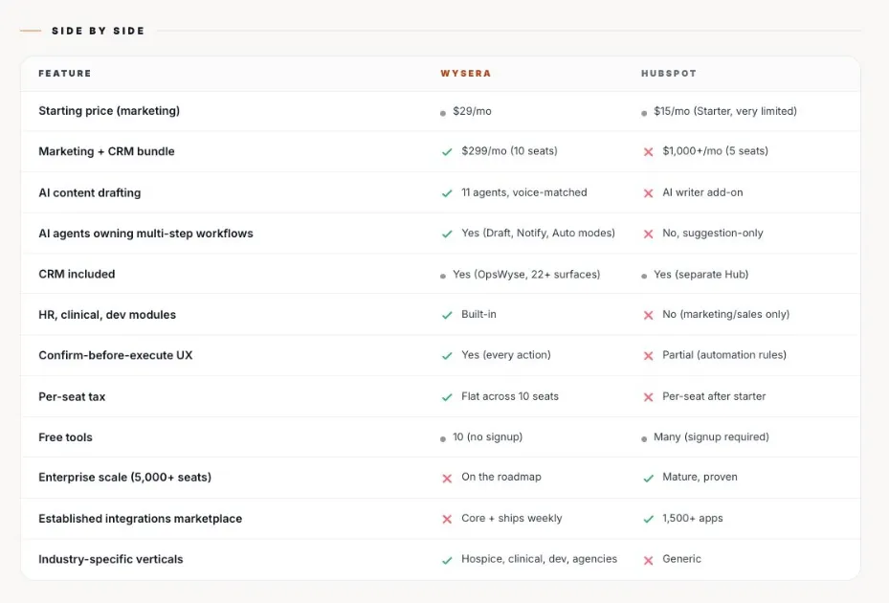Click the Many (signup required) text
Viewport: 889px width, 603px height.
pos(711,436)
